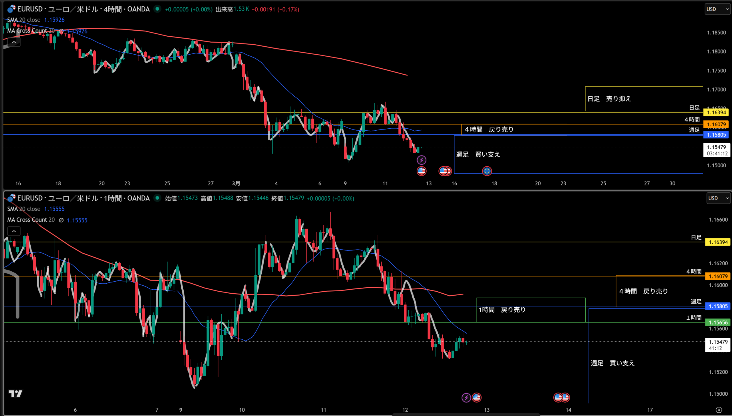The height and width of the screenshot is (416, 732).
Task: Open the USD currency dropdown on upper chart
Action: [x=717, y=9]
